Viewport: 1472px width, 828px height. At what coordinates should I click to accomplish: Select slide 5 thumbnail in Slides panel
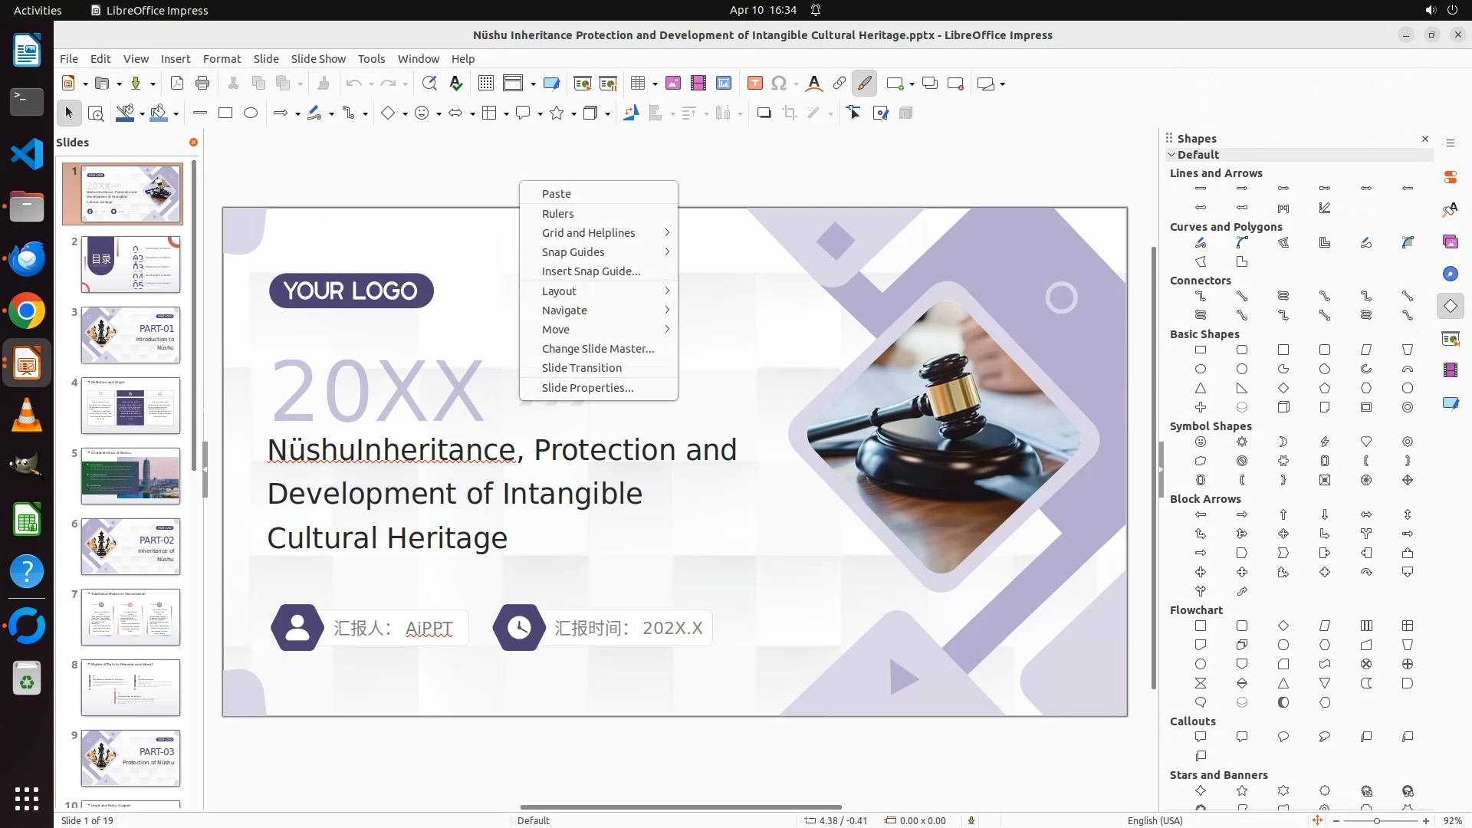click(x=130, y=476)
